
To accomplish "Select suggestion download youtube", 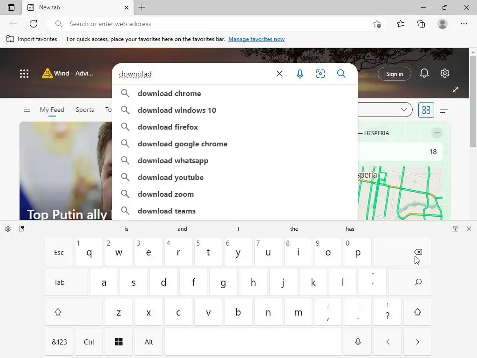I will click(235, 177).
